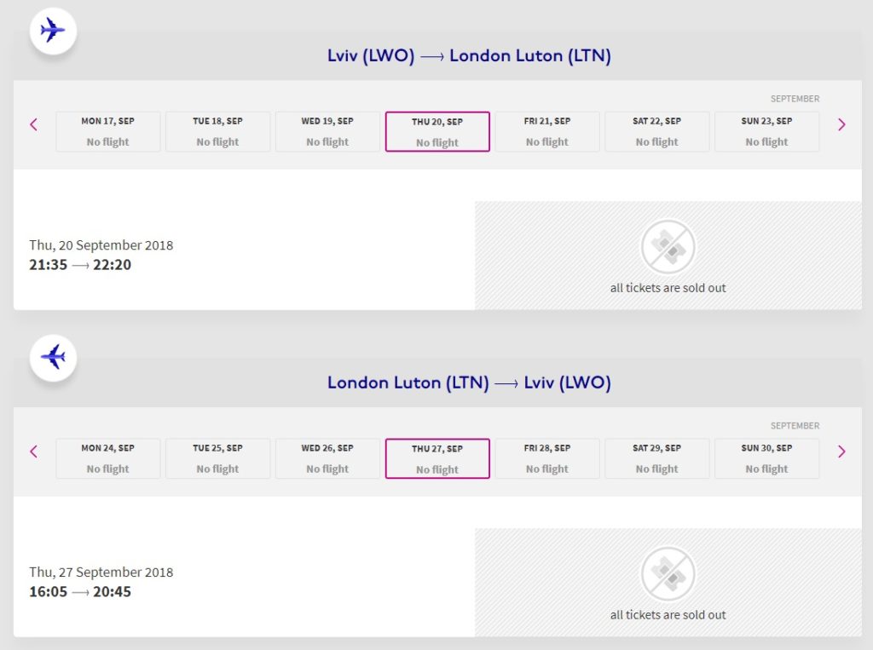Select Tue 18, Sep date tab
The width and height of the screenshot is (873, 650).
coord(217,132)
